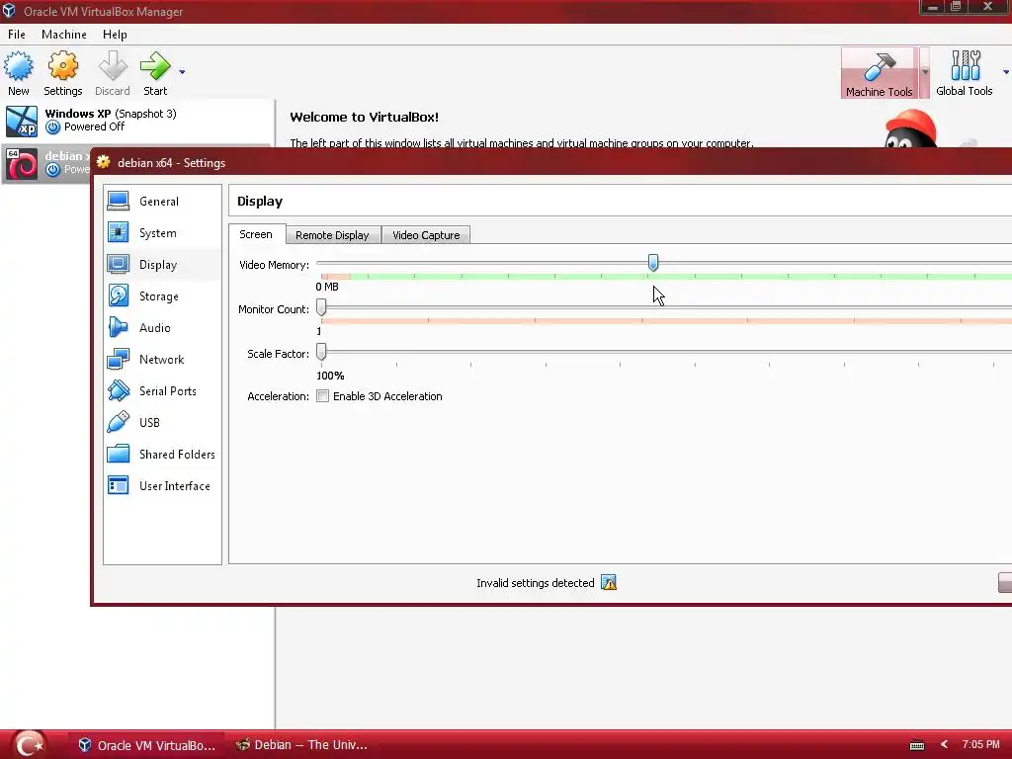The width and height of the screenshot is (1012, 759).
Task: Click the debian x64 Settings gear title icon
Action: (x=103, y=162)
